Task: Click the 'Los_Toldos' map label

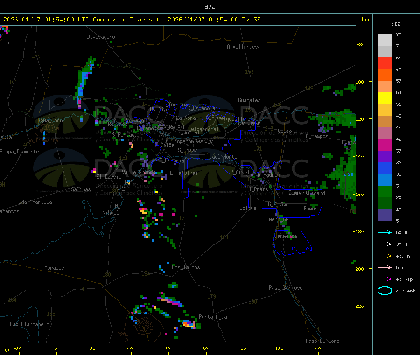Action: 186,267
